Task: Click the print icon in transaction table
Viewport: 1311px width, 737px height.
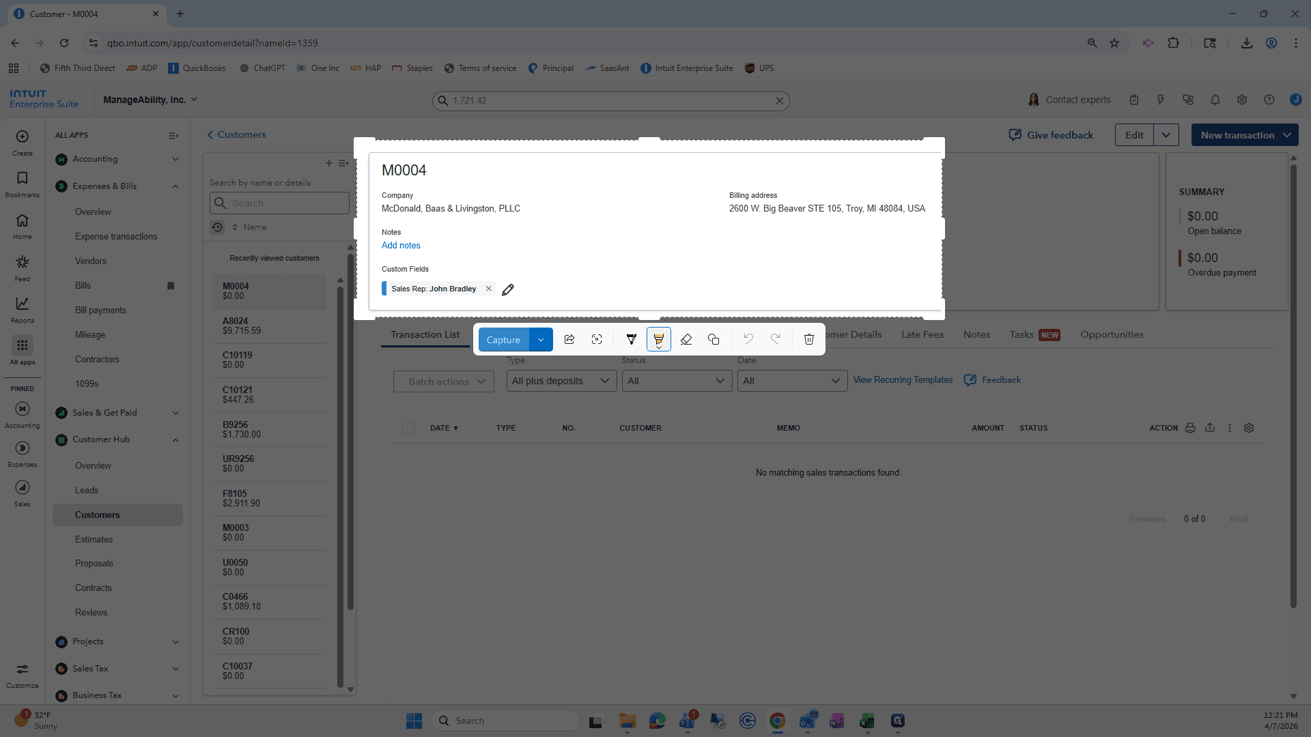Action: point(1190,428)
